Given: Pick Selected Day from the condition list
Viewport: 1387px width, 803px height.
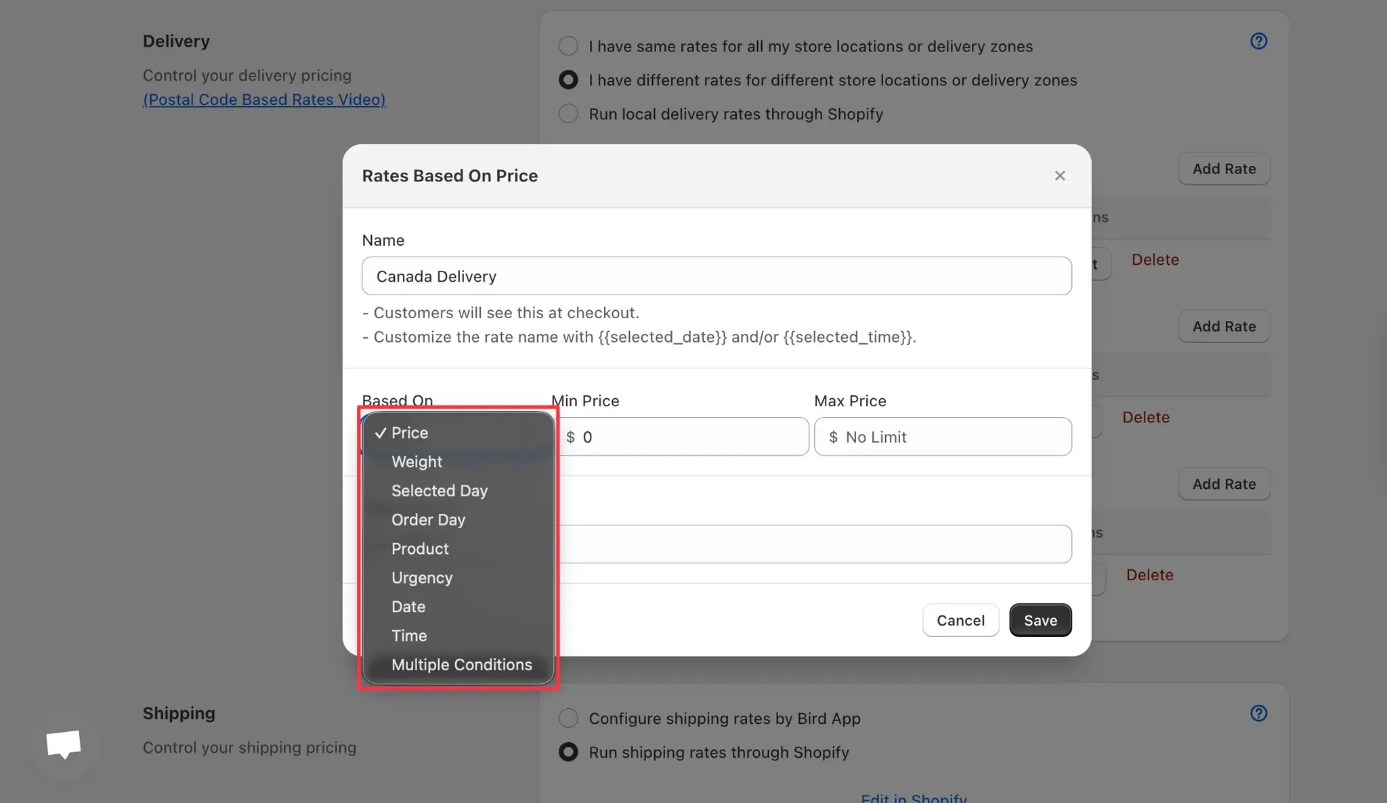Looking at the screenshot, I should tap(439, 490).
